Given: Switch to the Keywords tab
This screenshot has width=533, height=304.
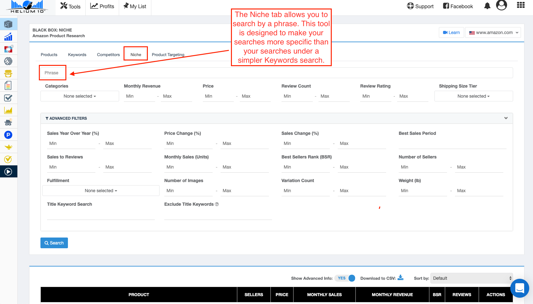Looking at the screenshot, I should coord(77,54).
